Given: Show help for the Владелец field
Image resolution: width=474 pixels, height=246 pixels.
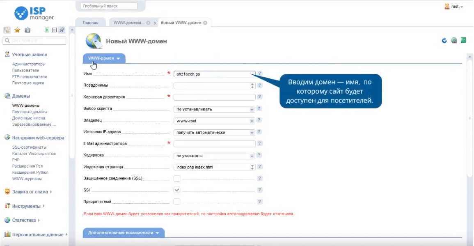Looking at the screenshot, I should 259,120.
